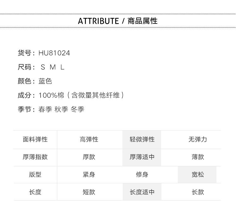Select the 无弹力 cell
Screen dimensions: 236x214
click(x=198, y=140)
